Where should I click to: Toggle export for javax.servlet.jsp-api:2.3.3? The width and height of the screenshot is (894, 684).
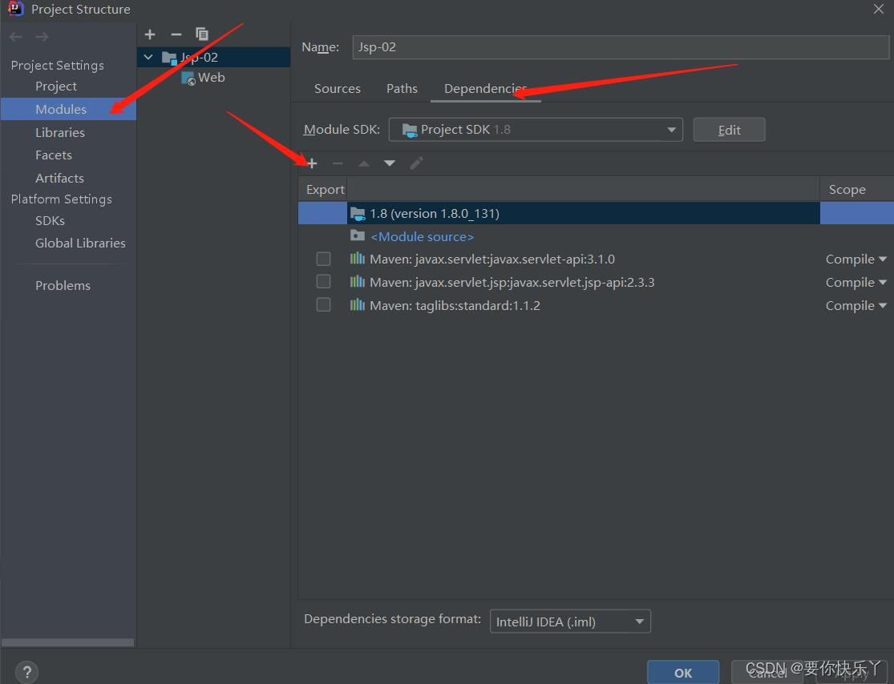323,282
